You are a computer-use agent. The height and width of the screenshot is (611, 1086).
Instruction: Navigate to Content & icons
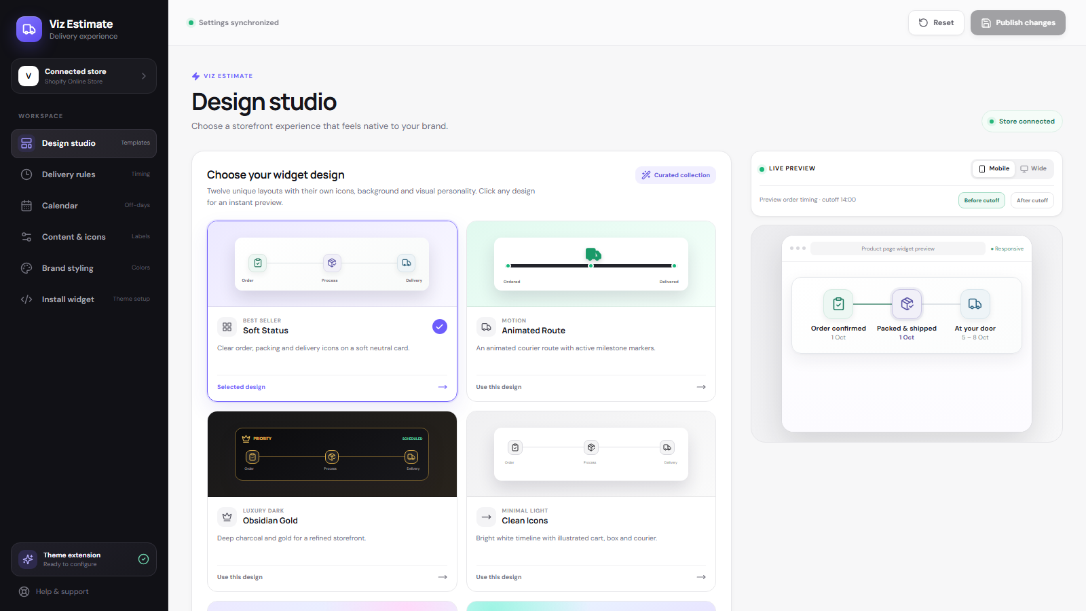pyautogui.click(x=83, y=237)
